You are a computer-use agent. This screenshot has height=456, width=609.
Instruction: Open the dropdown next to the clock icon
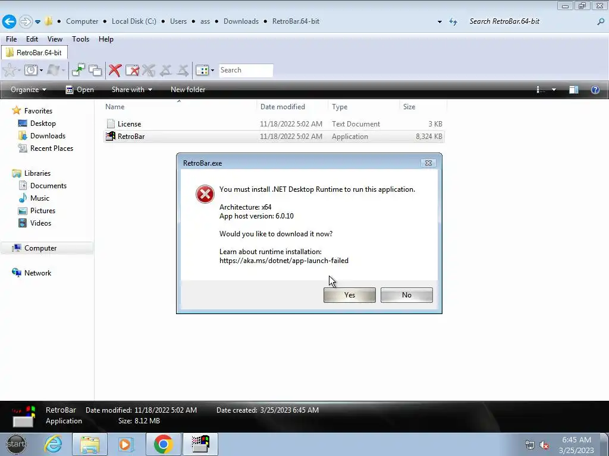click(41, 70)
